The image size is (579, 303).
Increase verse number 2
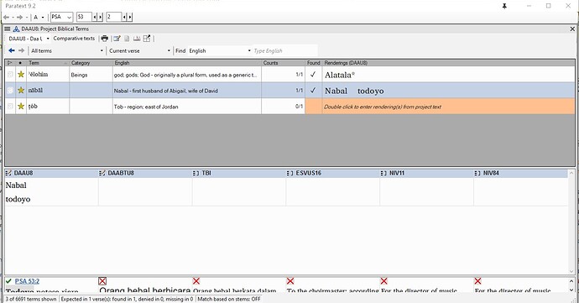[x=129, y=17]
